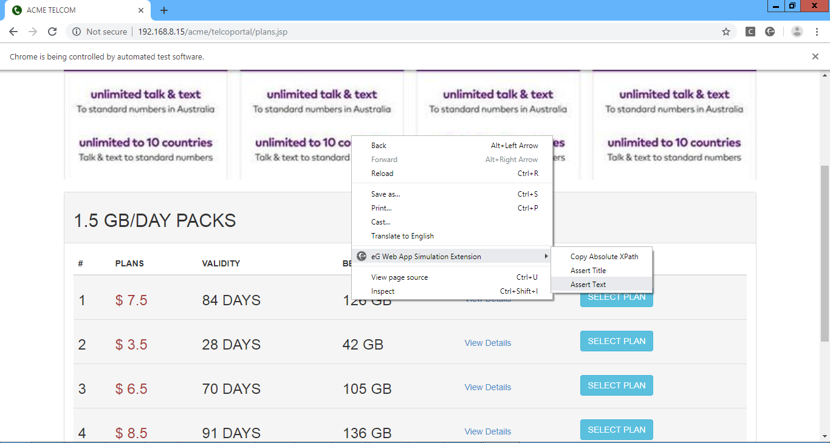
Task: Dismiss the automated test software infobar
Action: [815, 56]
